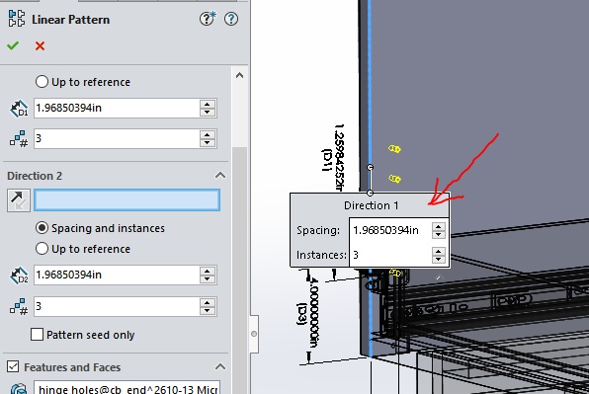This screenshot has width=589, height=394.
Task: Click the 1.25984252in D1 dimension text
Action: [339, 158]
